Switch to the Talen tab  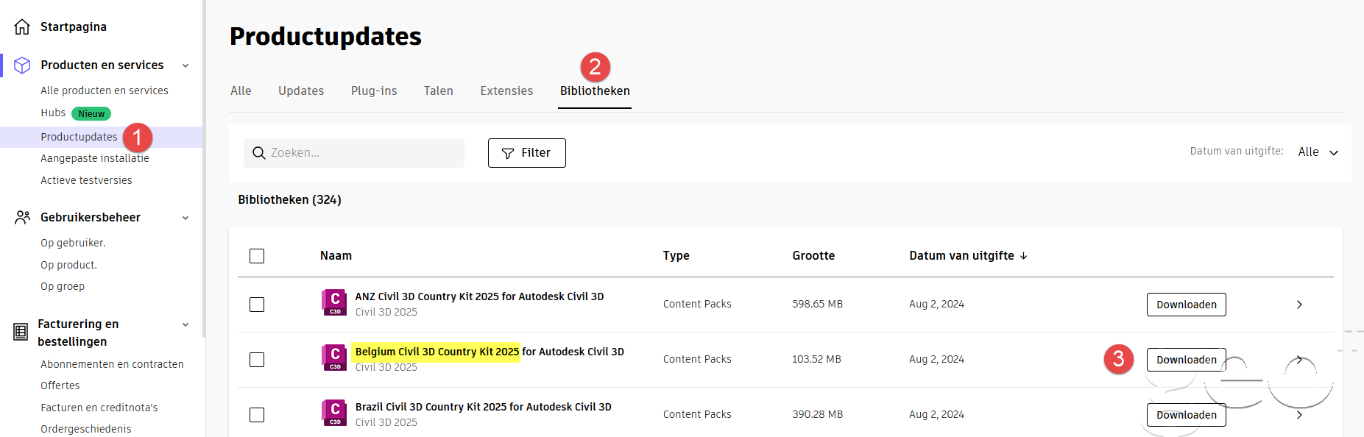pyautogui.click(x=439, y=91)
